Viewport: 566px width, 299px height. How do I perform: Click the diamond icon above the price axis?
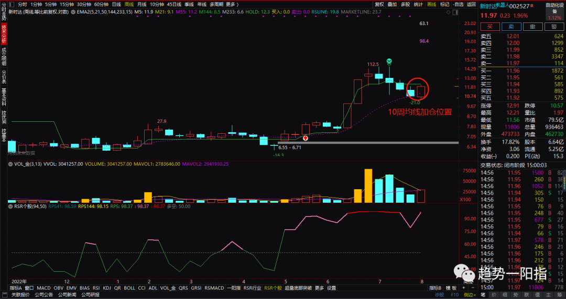point(448,12)
